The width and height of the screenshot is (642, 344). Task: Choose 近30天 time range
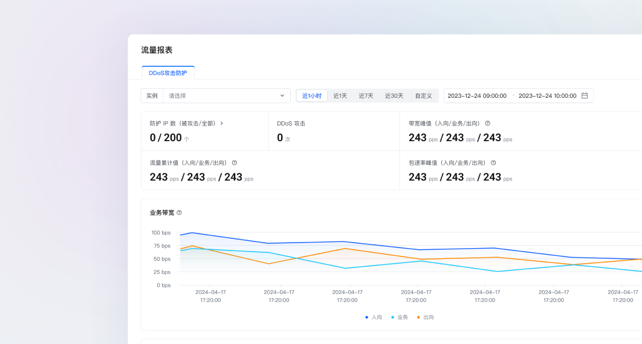tap(394, 95)
